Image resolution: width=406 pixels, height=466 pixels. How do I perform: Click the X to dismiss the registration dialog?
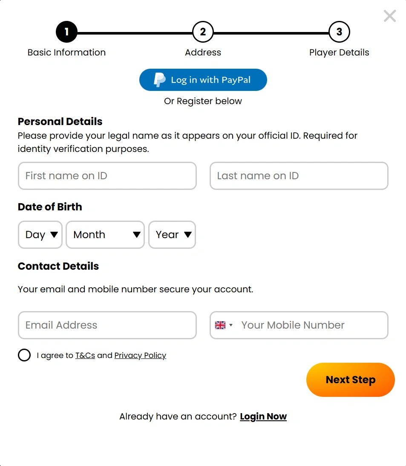click(x=389, y=16)
